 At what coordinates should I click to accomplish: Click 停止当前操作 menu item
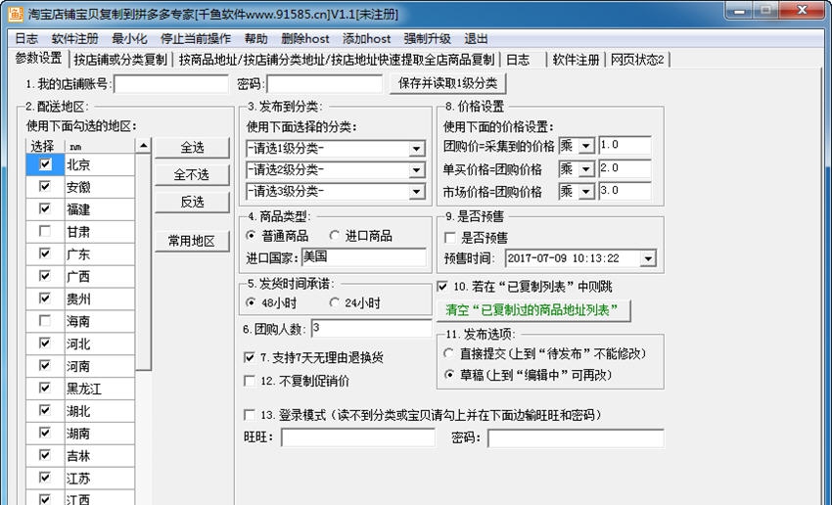(196, 39)
